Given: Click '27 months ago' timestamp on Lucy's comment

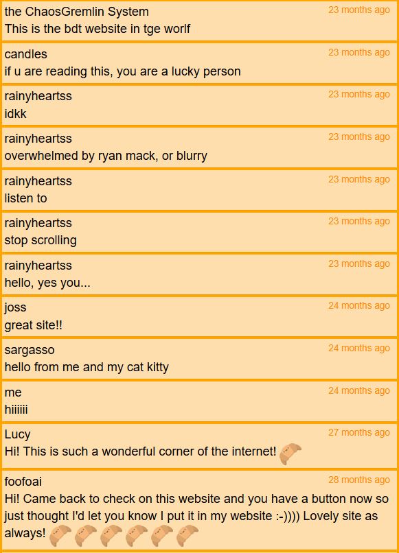Looking at the screenshot, I should [x=359, y=432].
